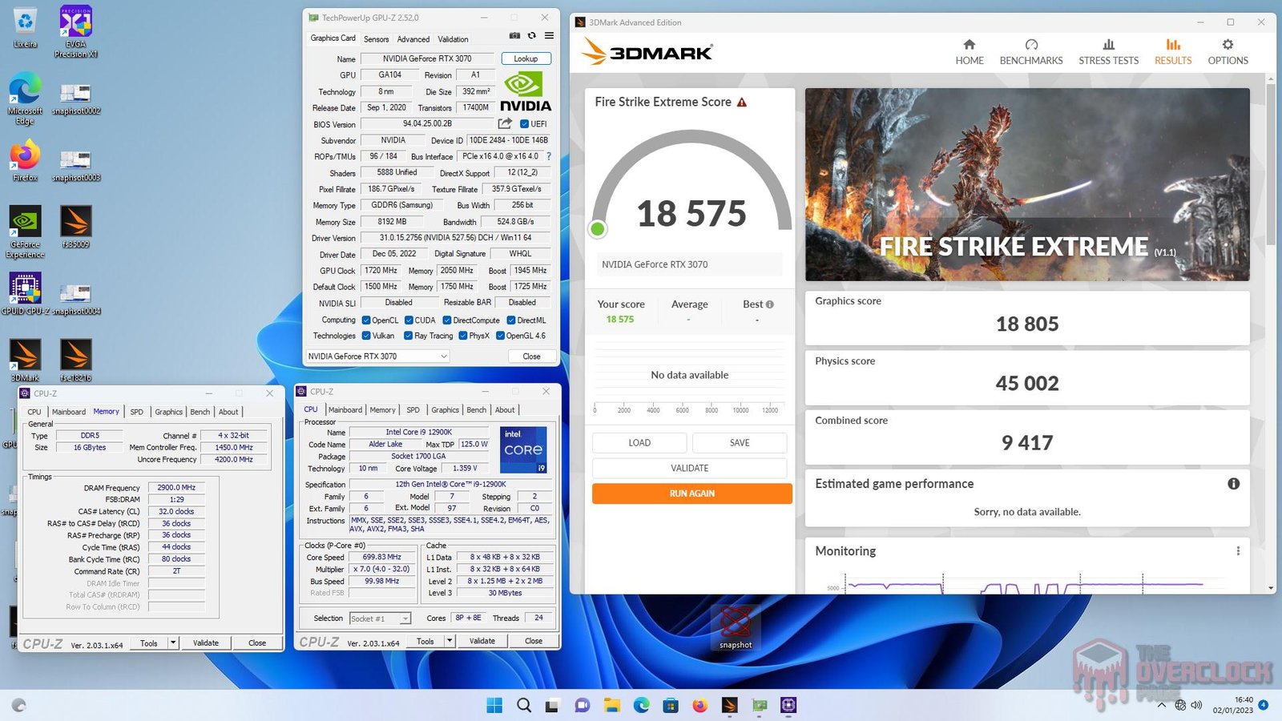Viewport: 1282px width, 721px height.
Task: Select the HOME icon in 3DMark
Action: pos(970,53)
